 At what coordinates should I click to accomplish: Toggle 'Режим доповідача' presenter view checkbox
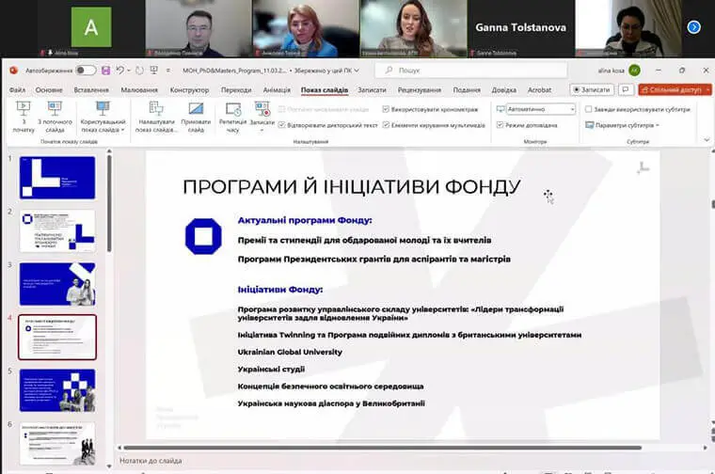coord(500,124)
